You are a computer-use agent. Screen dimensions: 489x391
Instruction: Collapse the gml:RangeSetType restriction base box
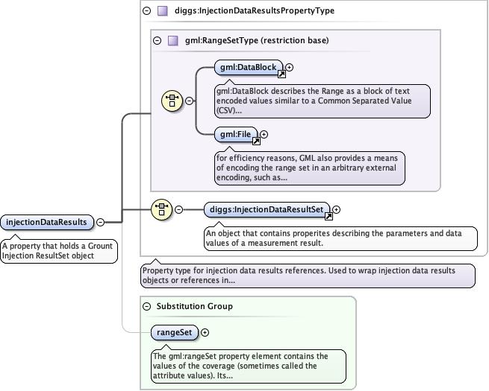(157, 41)
